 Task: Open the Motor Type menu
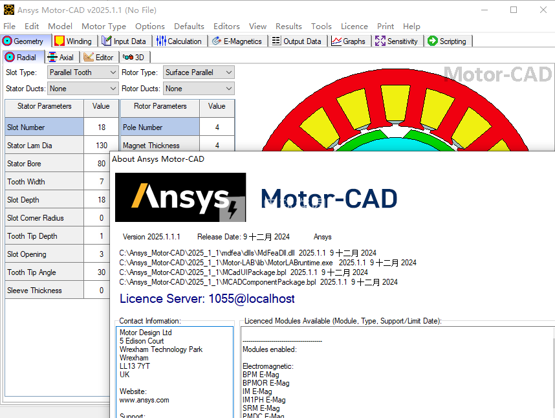103,27
